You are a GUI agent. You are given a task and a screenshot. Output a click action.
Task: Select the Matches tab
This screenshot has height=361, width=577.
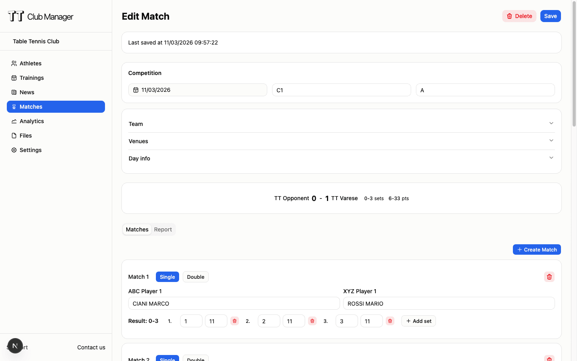coord(137,229)
